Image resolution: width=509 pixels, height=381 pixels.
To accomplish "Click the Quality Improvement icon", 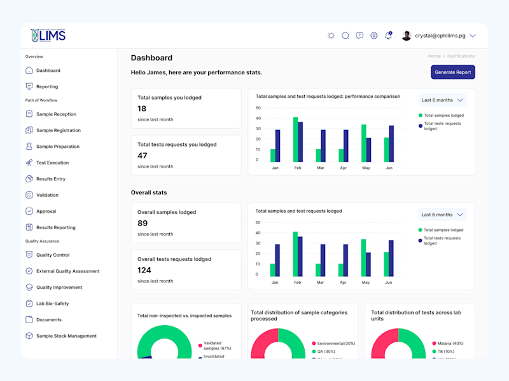I will pos(29,288).
